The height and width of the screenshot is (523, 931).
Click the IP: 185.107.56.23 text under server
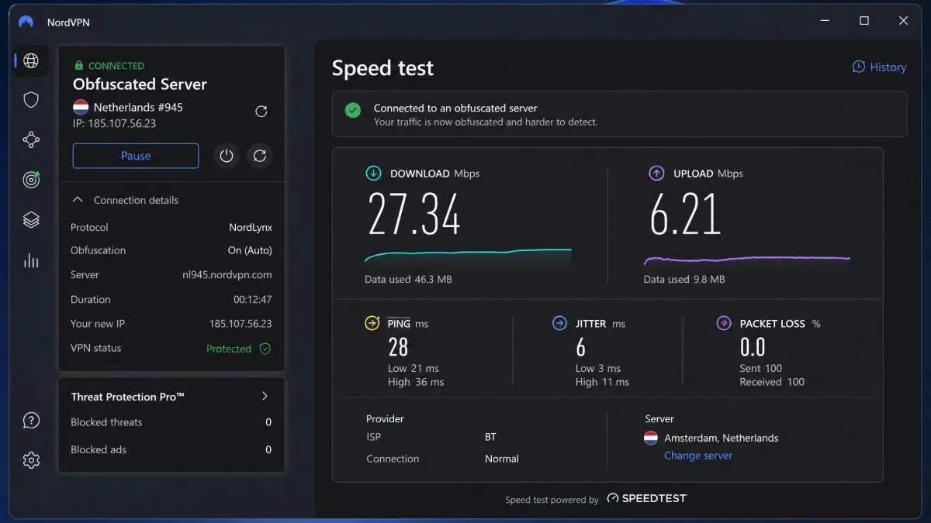coord(115,123)
